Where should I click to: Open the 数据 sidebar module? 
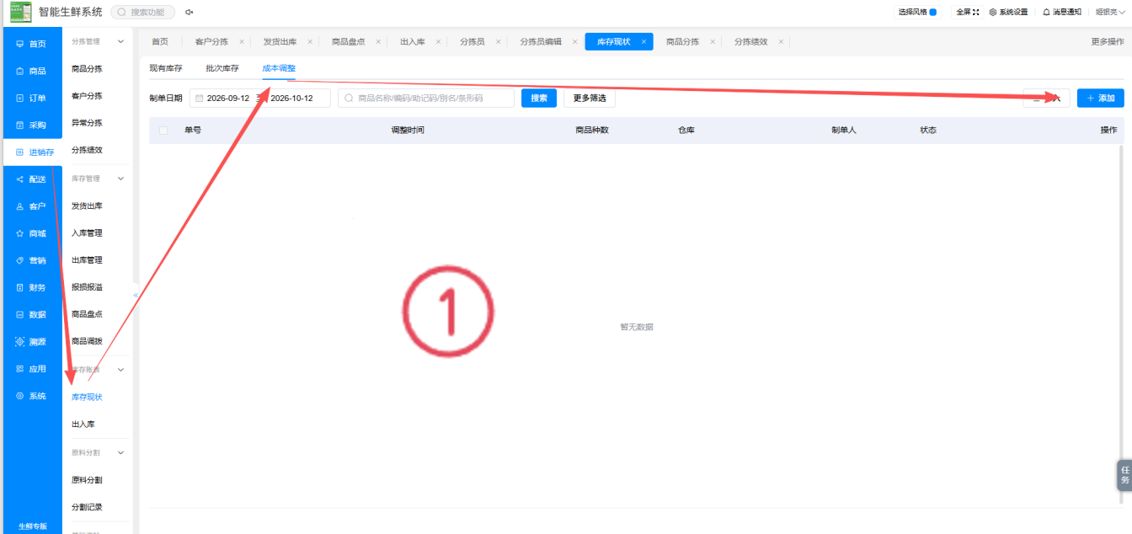click(x=31, y=314)
